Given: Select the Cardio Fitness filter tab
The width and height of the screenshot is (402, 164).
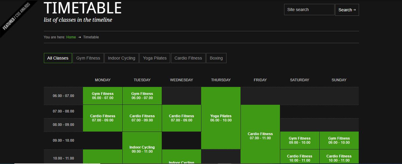Looking at the screenshot, I should pyautogui.click(x=188, y=58).
